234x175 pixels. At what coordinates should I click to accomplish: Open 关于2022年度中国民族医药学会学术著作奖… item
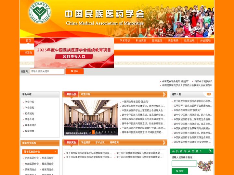coord(139,153)
